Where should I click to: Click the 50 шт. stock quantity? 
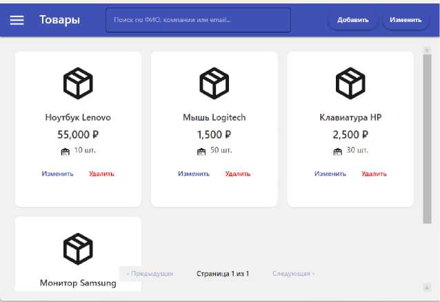221,150
